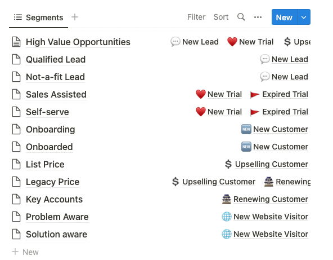This screenshot has width=333, height=260.
Task: Expand the New button dropdown arrow
Action: coord(304,17)
